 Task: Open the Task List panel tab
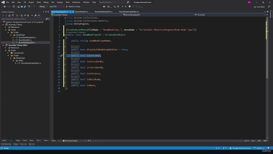point(32,144)
